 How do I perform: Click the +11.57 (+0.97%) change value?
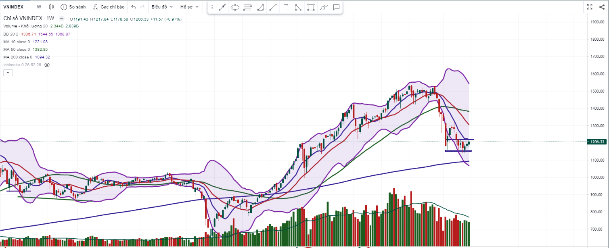coord(166,19)
